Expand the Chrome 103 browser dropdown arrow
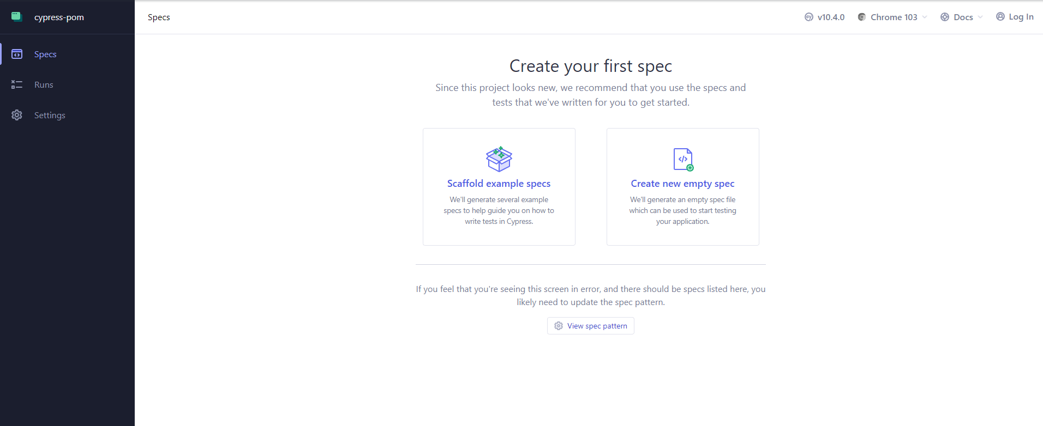Viewport: 1043px width, 426px height. 925,17
